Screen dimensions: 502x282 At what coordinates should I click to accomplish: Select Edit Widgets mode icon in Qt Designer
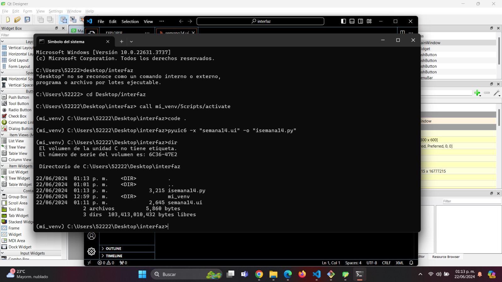point(64,20)
